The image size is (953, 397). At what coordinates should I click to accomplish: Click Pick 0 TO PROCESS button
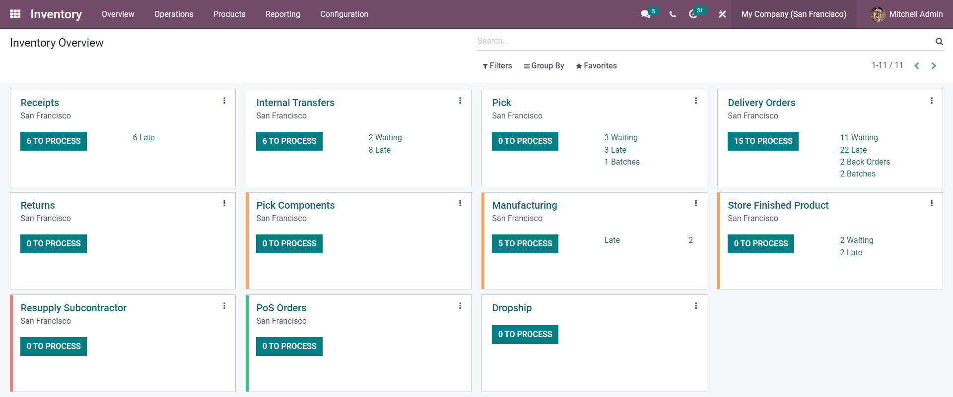[525, 141]
